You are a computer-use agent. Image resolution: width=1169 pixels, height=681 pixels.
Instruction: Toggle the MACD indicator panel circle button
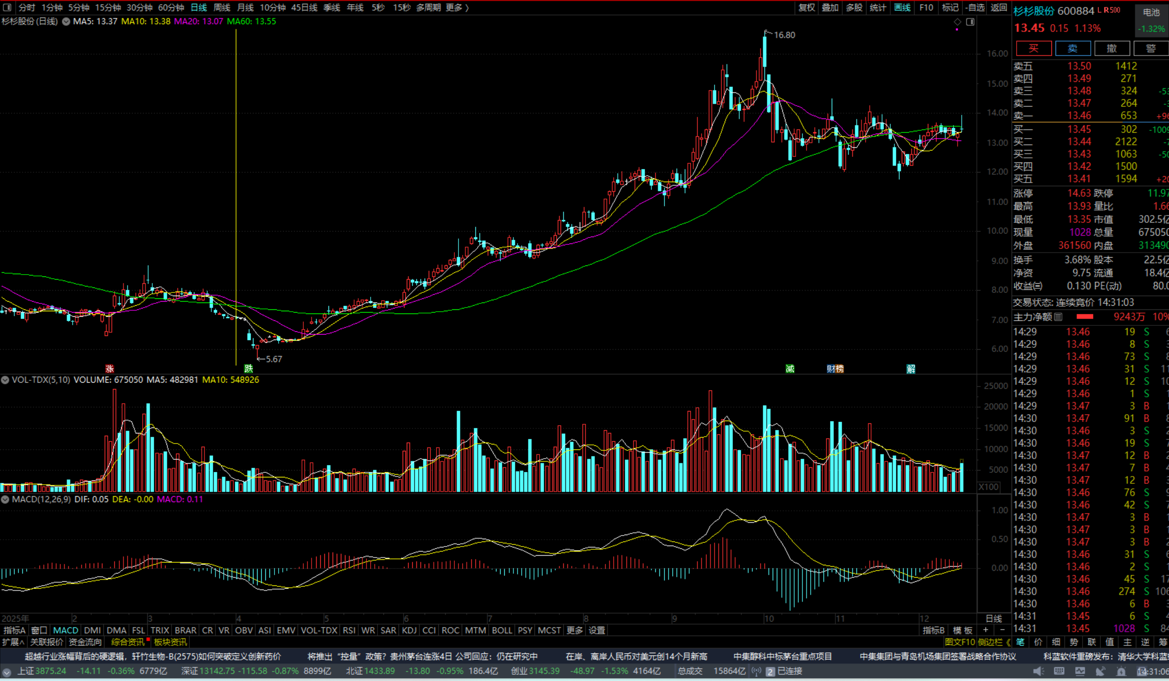click(5, 500)
